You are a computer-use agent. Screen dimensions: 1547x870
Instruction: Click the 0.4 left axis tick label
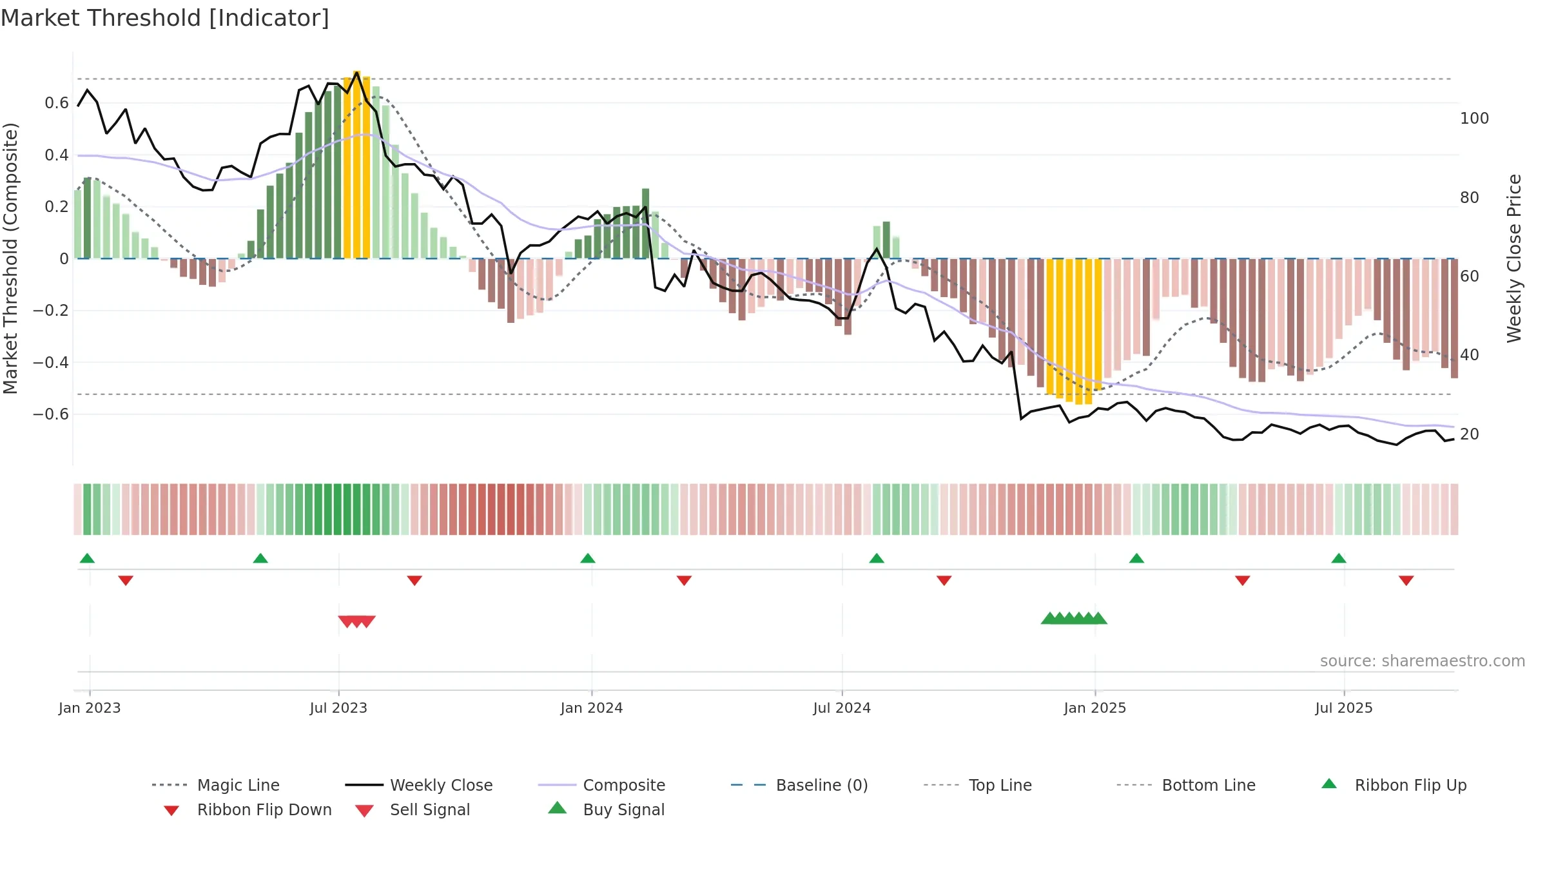[57, 155]
